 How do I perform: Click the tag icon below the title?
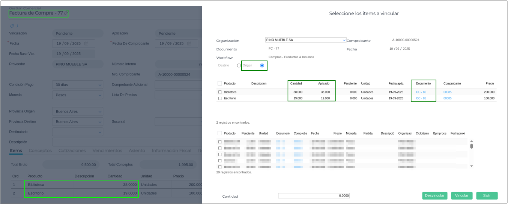pyautogui.click(x=12, y=26)
